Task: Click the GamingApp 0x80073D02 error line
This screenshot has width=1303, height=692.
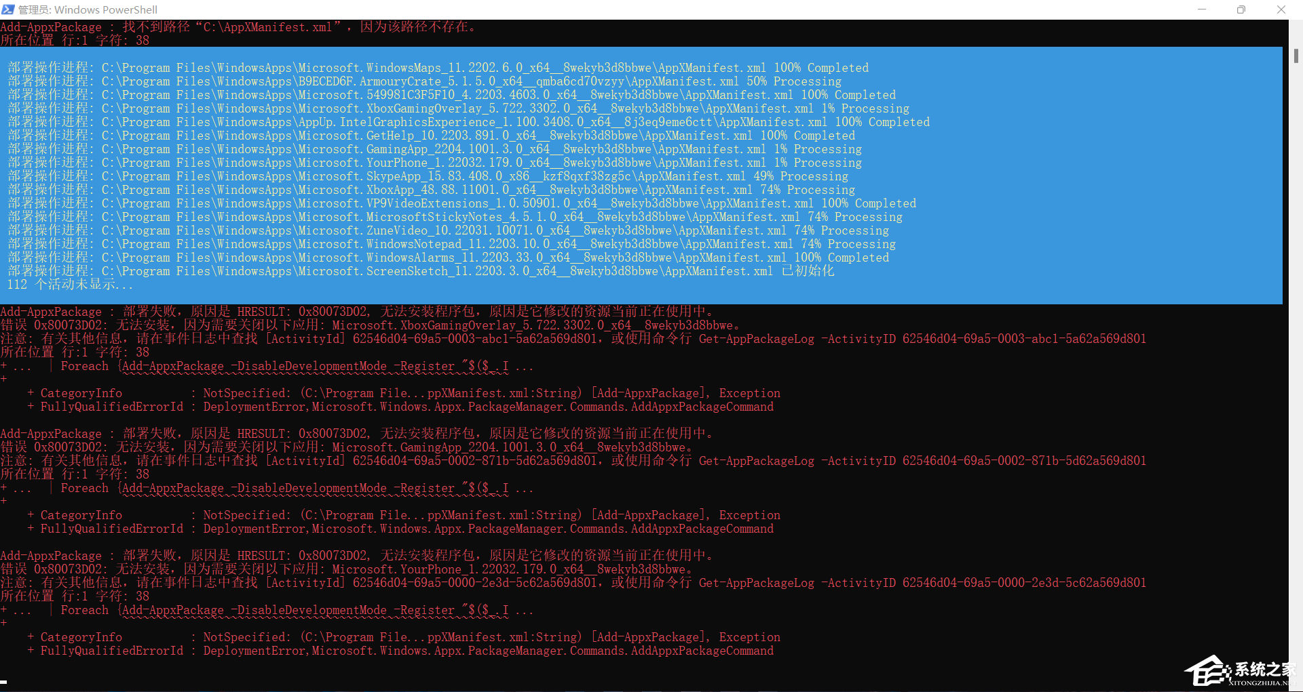Action: pyautogui.click(x=347, y=447)
